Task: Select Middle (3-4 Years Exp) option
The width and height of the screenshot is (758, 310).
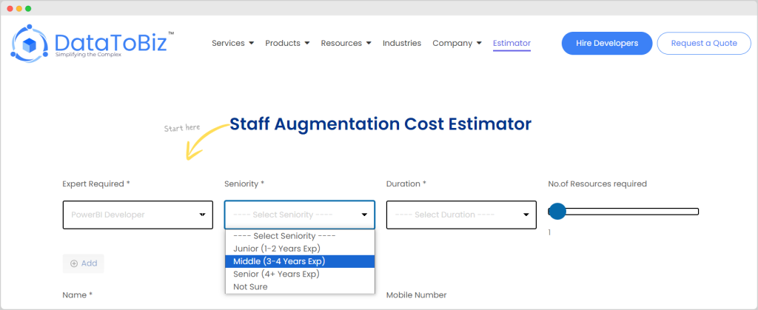Action: pyautogui.click(x=278, y=261)
